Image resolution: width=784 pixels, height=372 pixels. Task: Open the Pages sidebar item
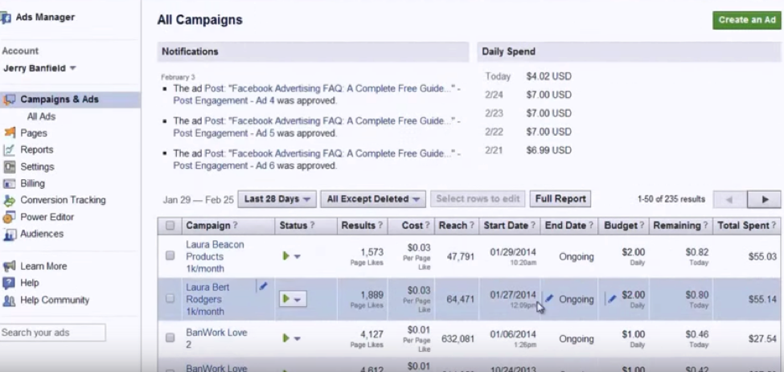tap(34, 133)
